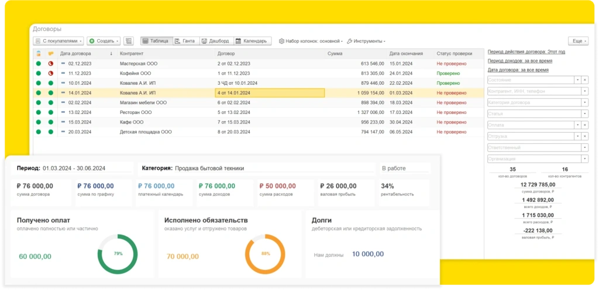This screenshot has height=290, width=599.
Task: Click the Категория Продажа бытовой техники field
Action: (257, 168)
